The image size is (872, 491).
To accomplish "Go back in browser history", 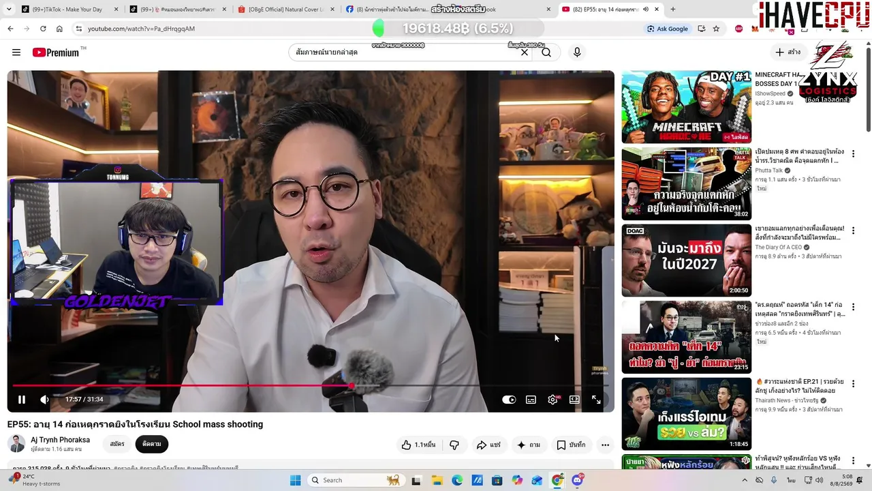I will 10,29.
